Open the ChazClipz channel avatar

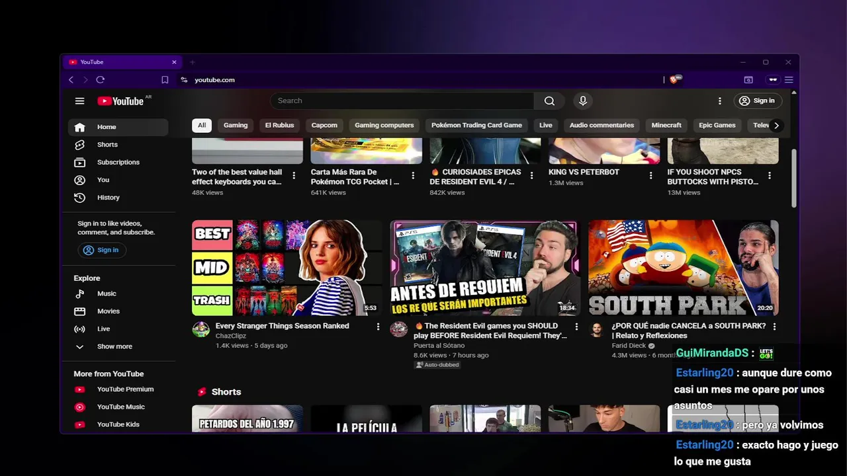coord(201,329)
